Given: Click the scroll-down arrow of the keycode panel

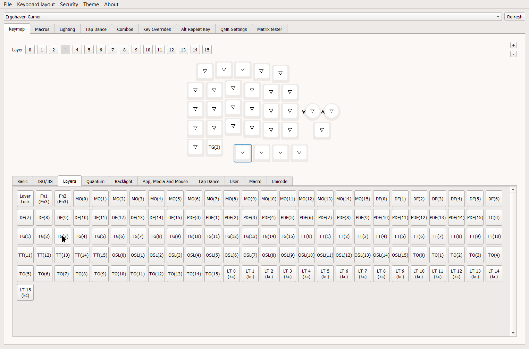Looking at the screenshot, I should [x=513, y=333].
